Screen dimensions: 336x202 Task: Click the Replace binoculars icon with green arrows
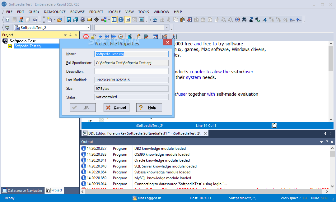[258, 20]
